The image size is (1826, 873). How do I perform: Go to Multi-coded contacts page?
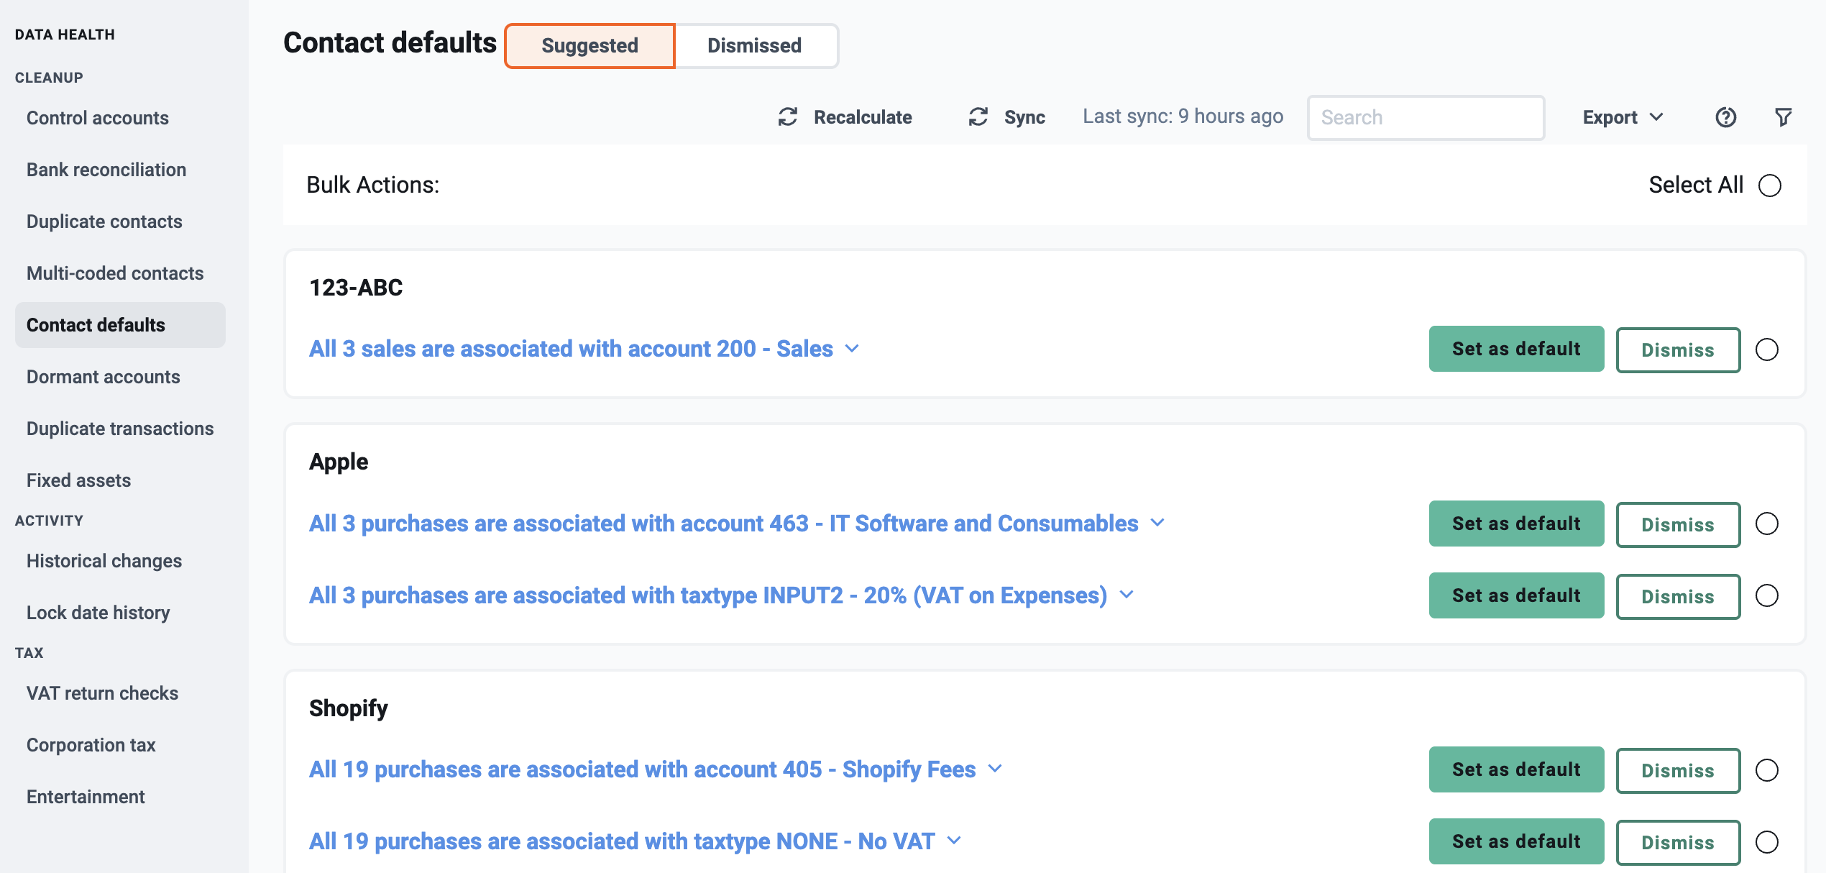tap(115, 273)
